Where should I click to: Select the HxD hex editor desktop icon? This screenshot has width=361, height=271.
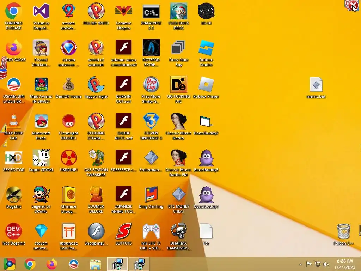(13, 158)
